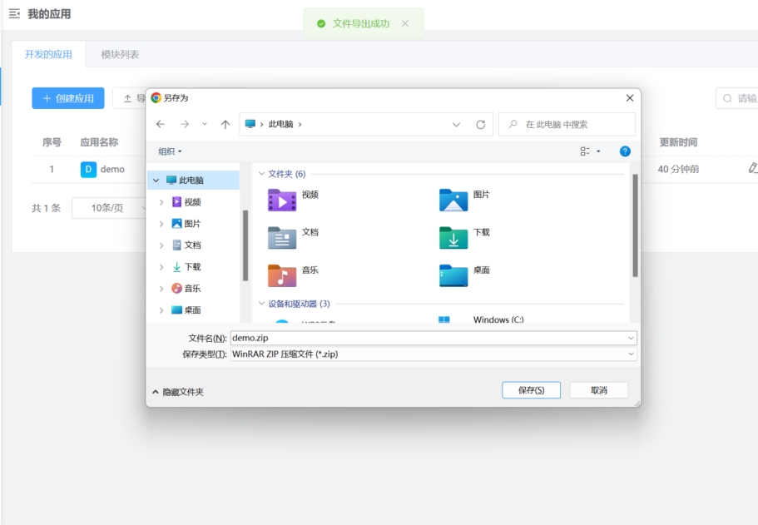Image resolution: width=758 pixels, height=525 pixels.
Task: Select the 图片 folder icon
Action: pos(453,200)
